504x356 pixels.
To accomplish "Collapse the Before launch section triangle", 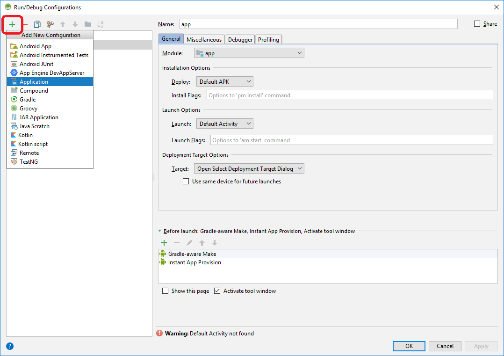I will coord(160,231).
